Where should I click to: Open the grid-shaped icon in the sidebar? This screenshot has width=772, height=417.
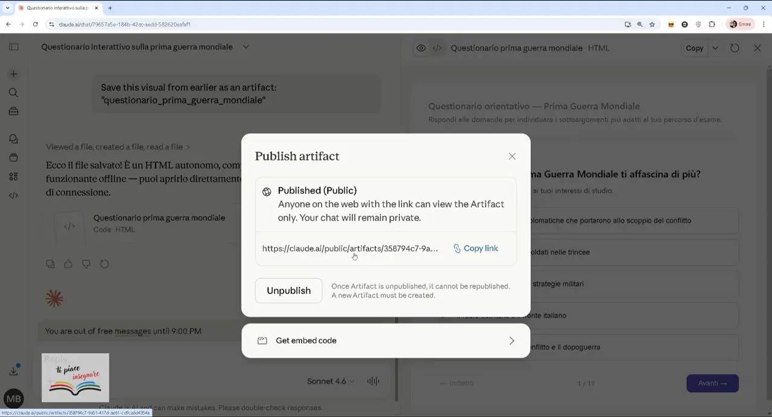(x=13, y=177)
